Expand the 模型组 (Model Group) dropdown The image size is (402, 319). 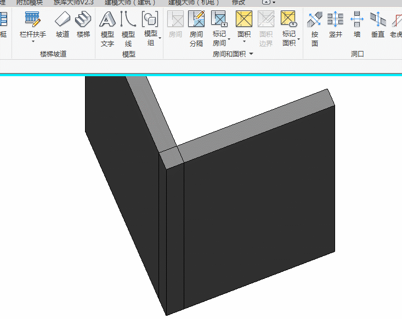[160, 38]
